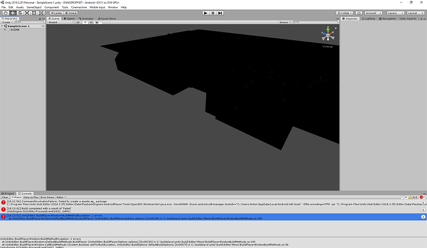Screen dimensions: 427x248
Task: Open scene effects image dropdown
Action: 98,22
